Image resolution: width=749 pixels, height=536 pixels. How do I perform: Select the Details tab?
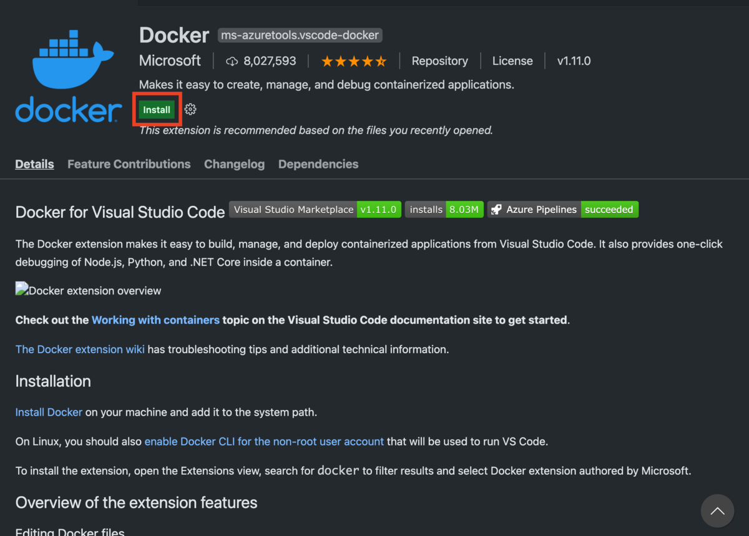pos(34,163)
